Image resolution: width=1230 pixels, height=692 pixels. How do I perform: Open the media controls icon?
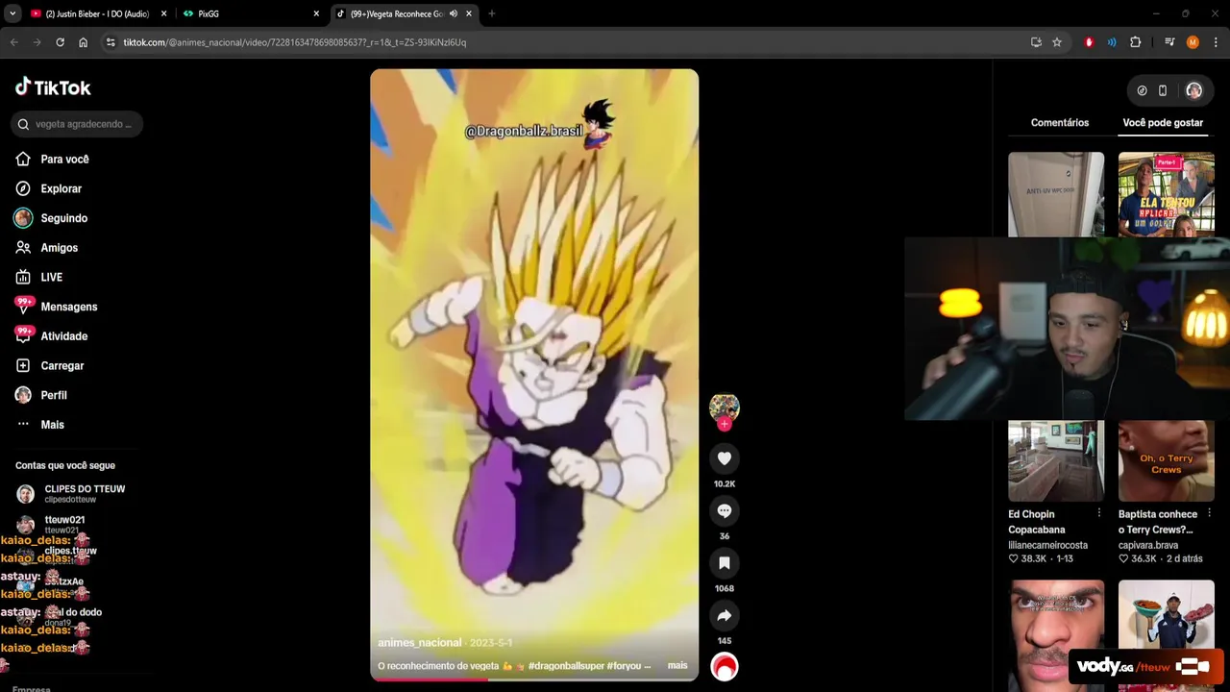click(1169, 42)
